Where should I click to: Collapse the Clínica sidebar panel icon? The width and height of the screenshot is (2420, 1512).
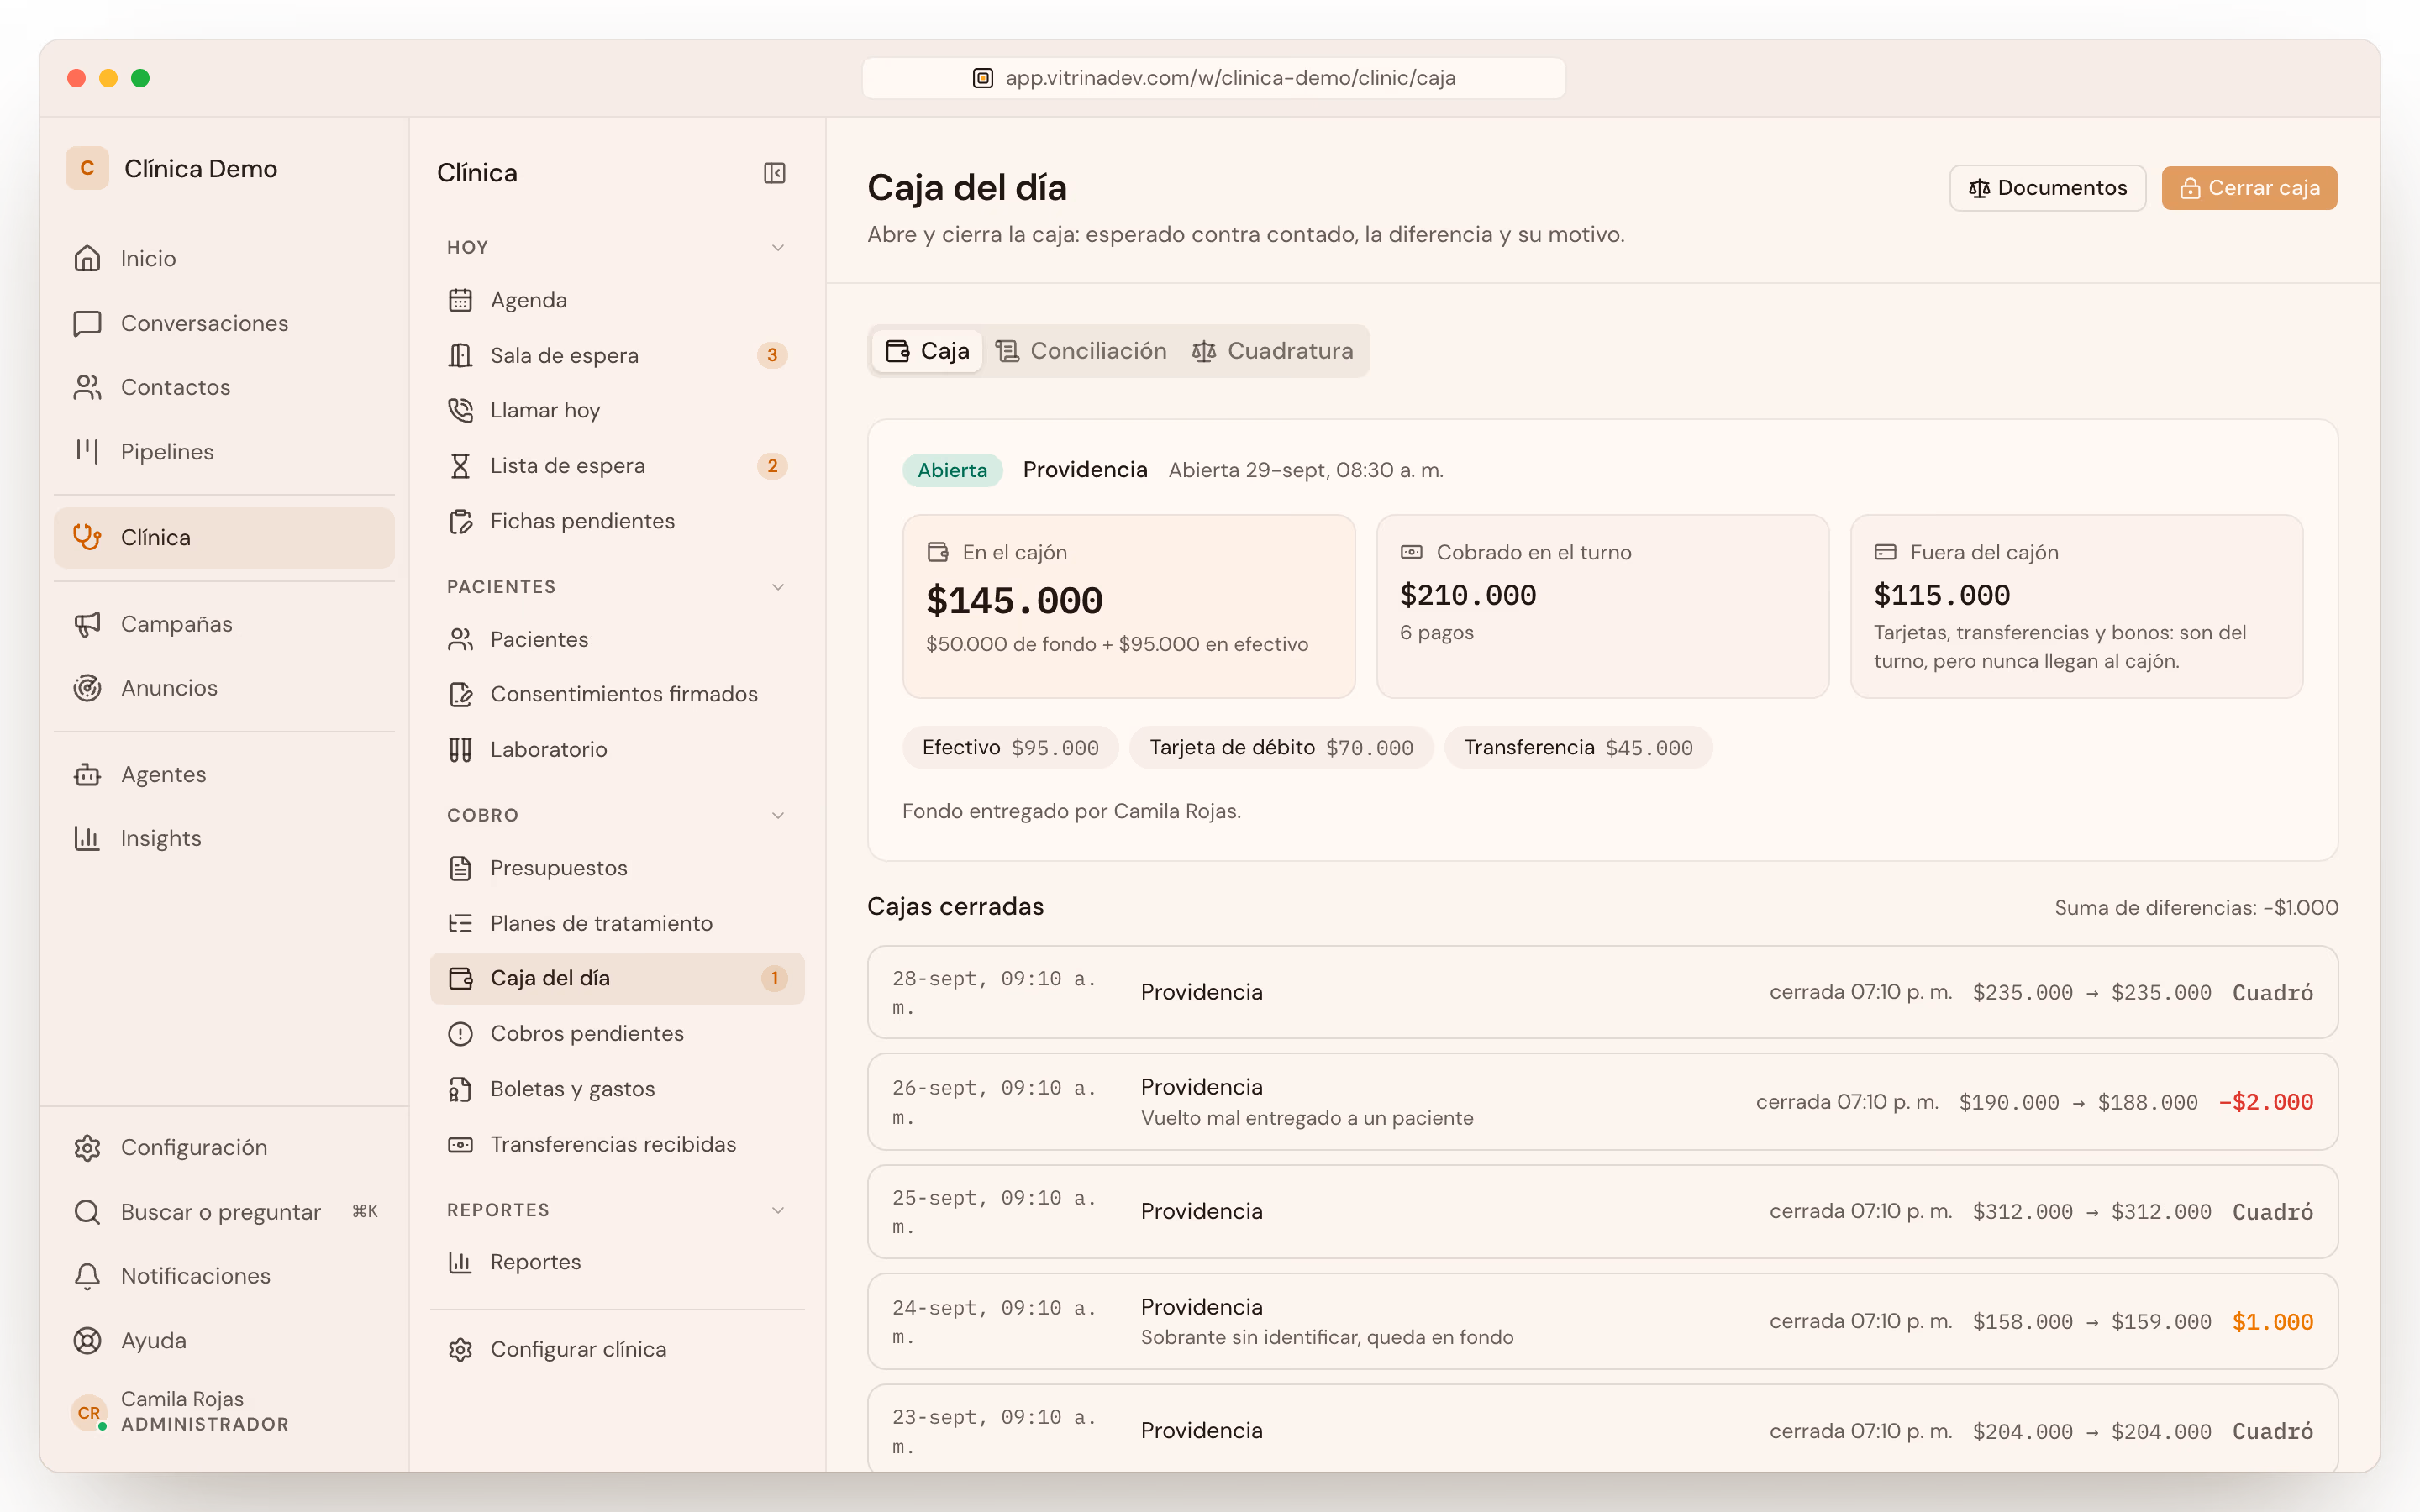[774, 173]
